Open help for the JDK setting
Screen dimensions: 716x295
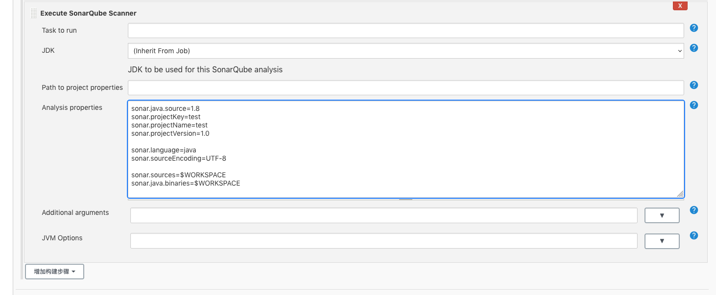click(693, 48)
